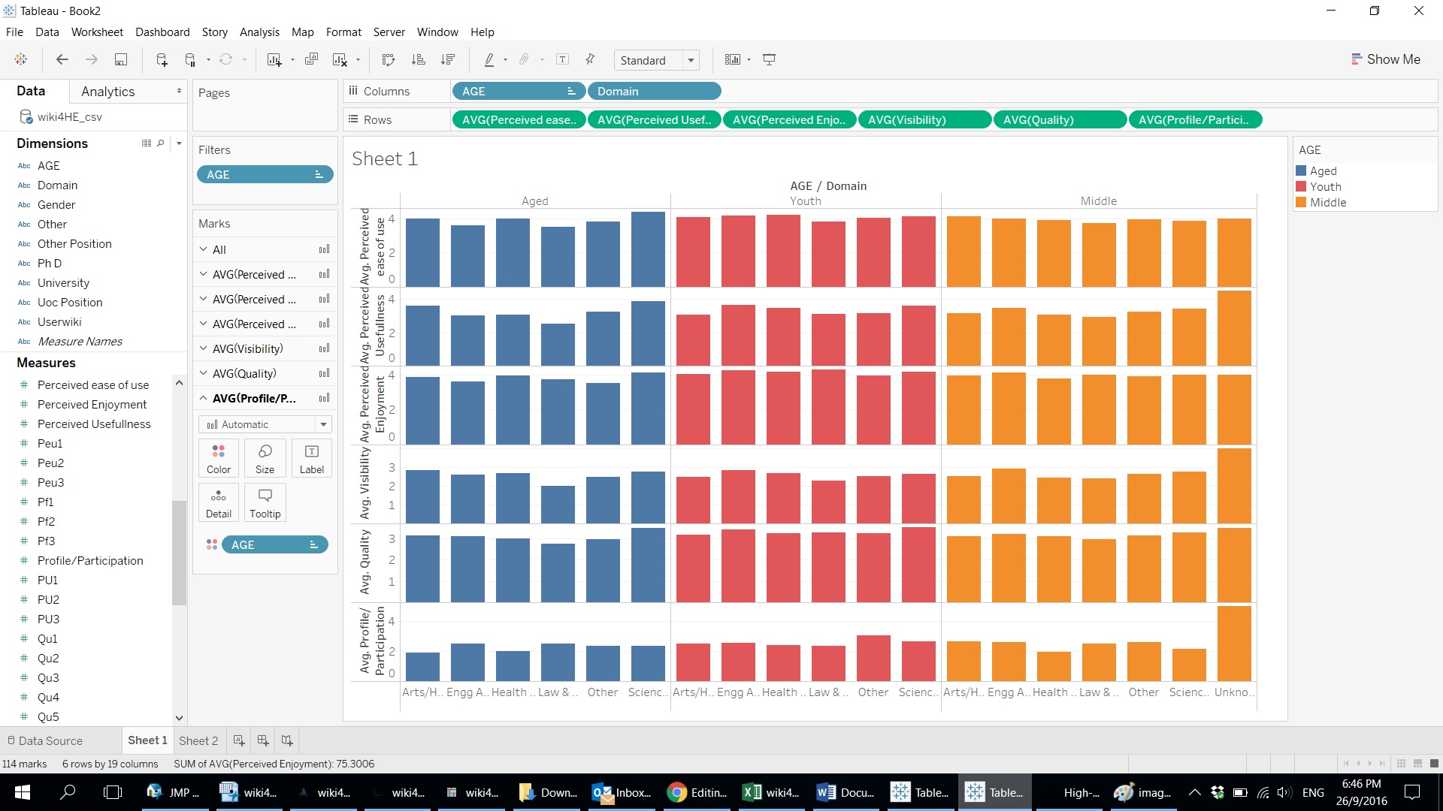The width and height of the screenshot is (1443, 811).
Task: Click the Youth red legend swatch
Action: click(x=1301, y=186)
